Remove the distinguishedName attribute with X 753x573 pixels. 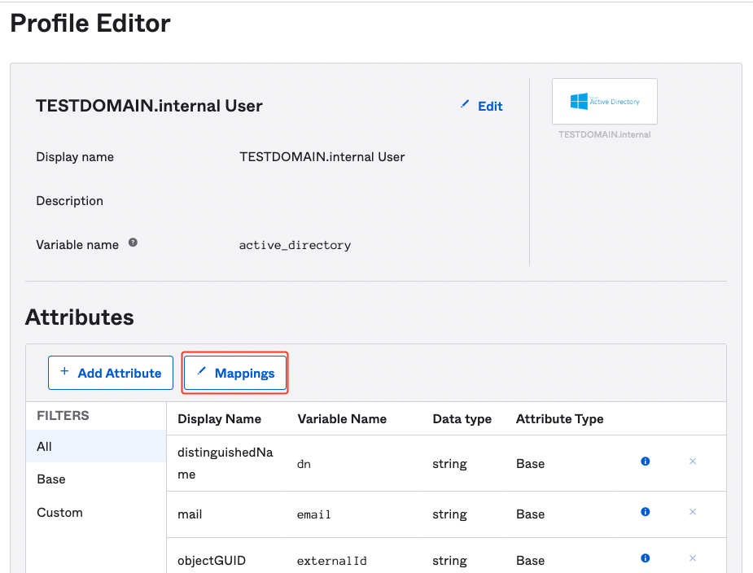tap(693, 461)
